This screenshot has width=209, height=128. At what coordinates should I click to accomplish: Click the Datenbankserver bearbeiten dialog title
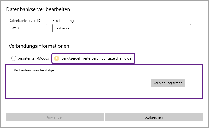pyautogui.click(x=38, y=9)
